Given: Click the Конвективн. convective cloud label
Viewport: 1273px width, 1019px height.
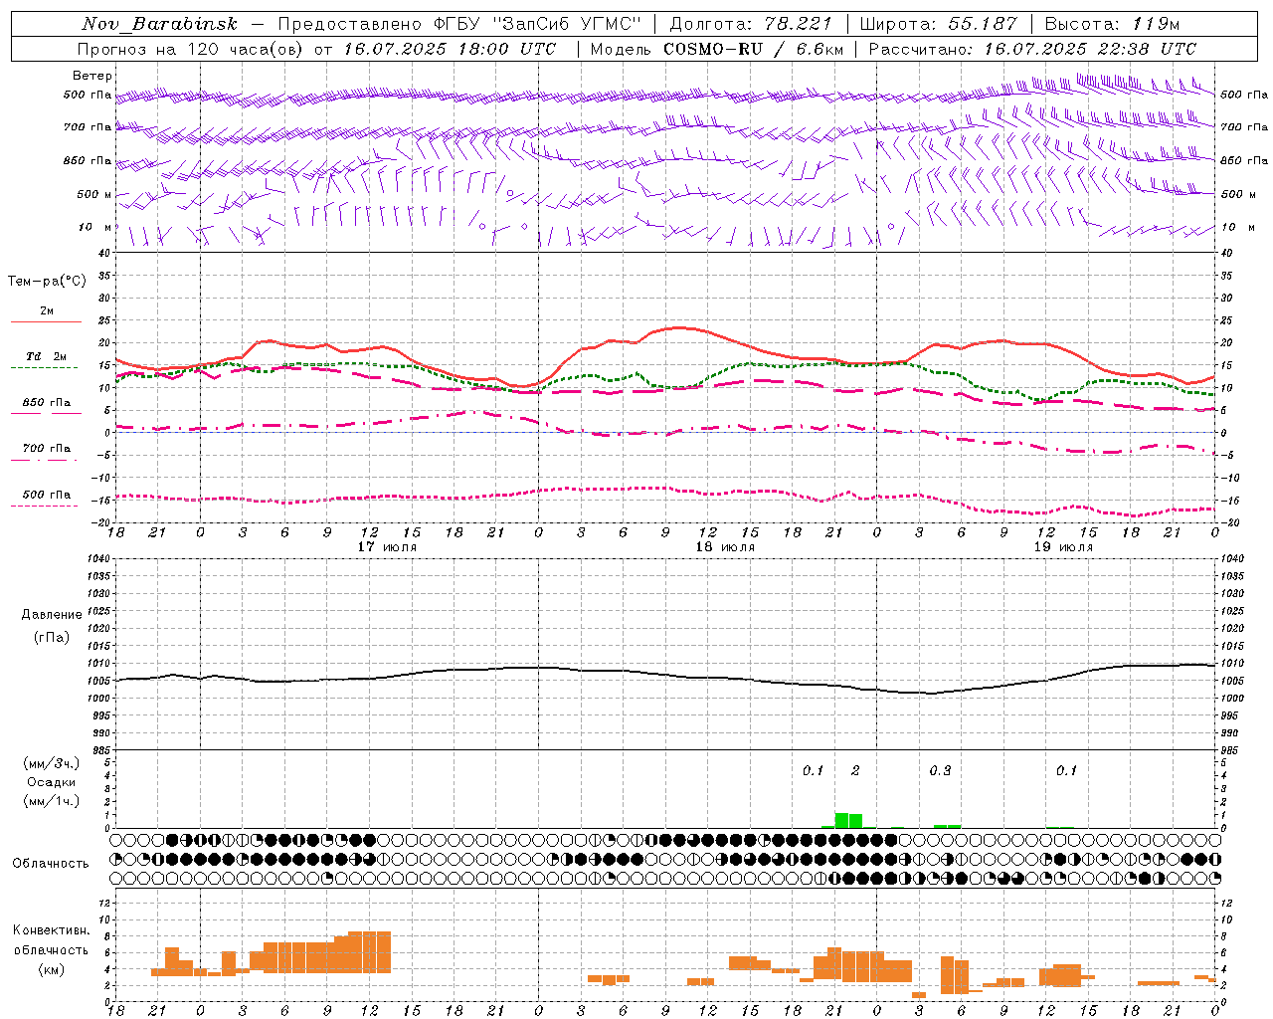Looking at the screenshot, I should (x=52, y=930).
